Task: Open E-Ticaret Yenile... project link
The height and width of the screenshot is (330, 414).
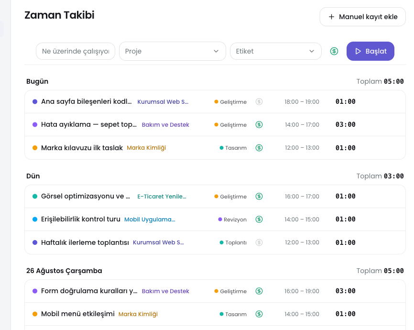Action: pyautogui.click(x=162, y=196)
